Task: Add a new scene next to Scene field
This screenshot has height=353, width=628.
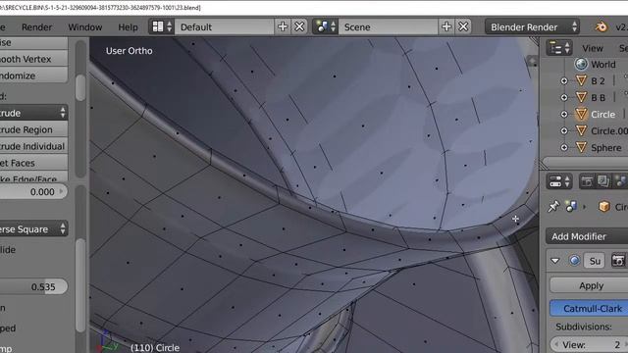Action: [x=446, y=26]
